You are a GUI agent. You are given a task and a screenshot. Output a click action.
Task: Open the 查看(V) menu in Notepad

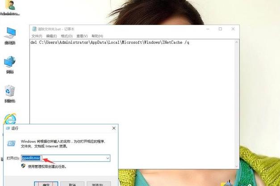82,36
